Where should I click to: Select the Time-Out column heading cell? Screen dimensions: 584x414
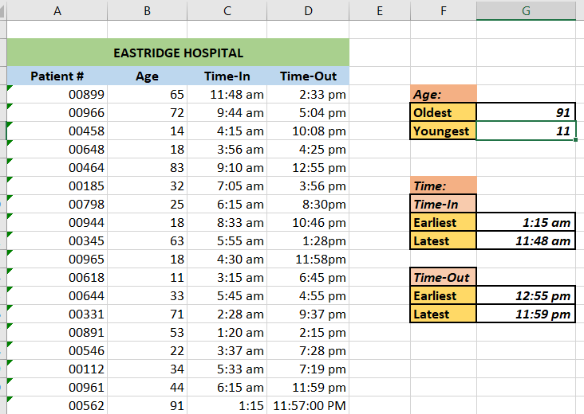(x=309, y=76)
